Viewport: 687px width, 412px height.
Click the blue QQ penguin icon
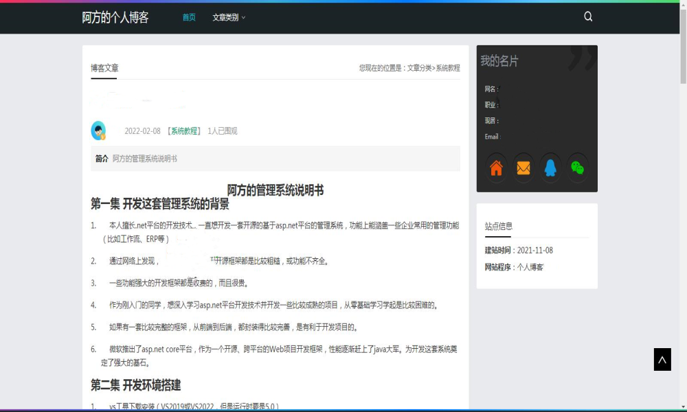click(550, 168)
